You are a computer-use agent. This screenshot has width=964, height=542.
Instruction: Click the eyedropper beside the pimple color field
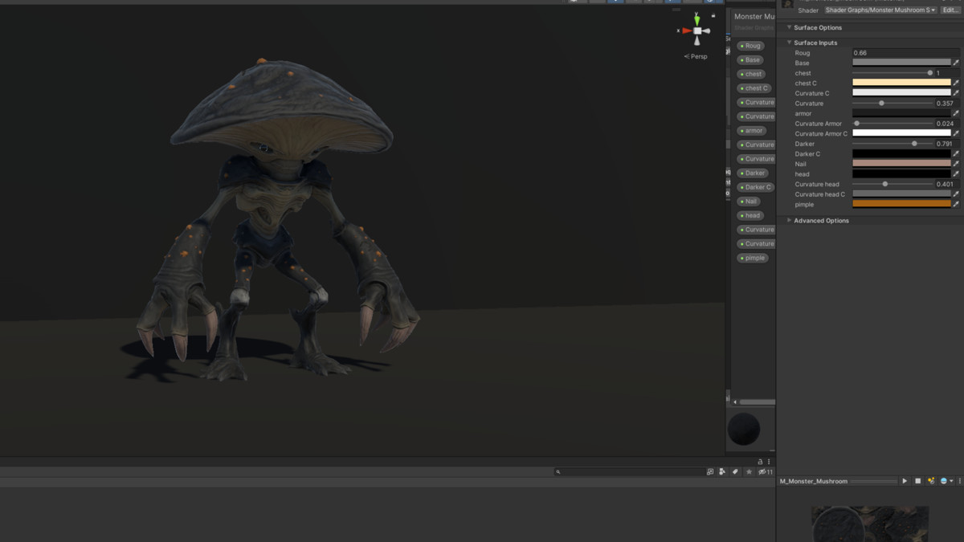[958, 204]
